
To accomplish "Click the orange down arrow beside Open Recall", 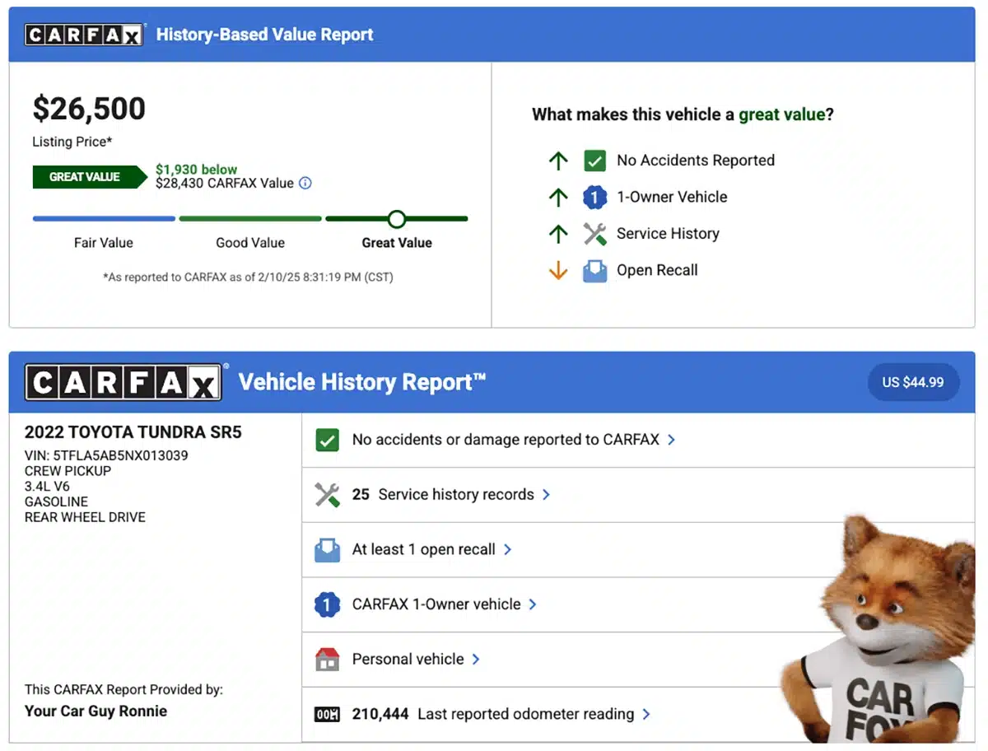I will click(558, 270).
